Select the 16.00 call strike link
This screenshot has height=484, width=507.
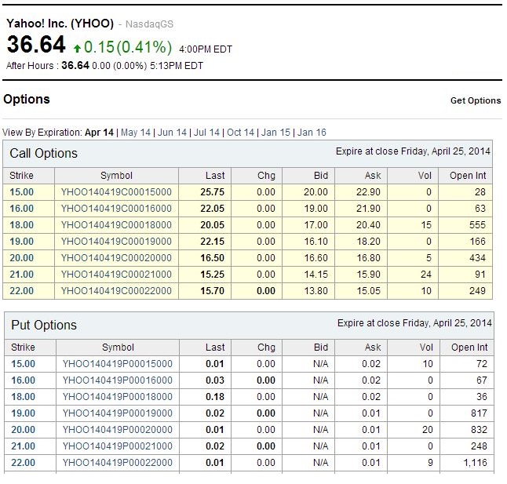pyautogui.click(x=22, y=209)
